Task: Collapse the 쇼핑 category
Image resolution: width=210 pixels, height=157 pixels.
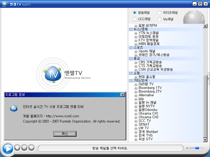Action: click(131, 73)
